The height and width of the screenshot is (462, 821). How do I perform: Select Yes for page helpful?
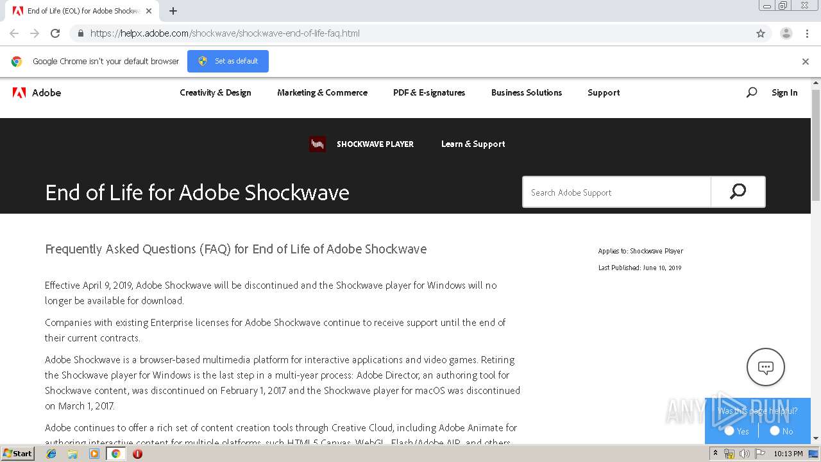[x=729, y=431]
